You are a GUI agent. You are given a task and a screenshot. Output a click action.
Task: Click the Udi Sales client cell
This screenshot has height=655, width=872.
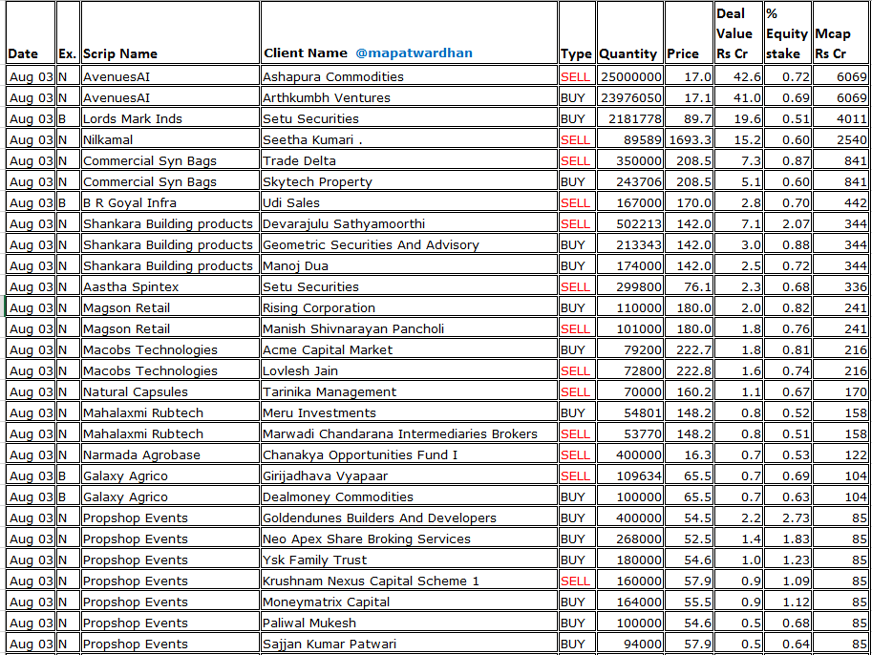tap(409, 203)
